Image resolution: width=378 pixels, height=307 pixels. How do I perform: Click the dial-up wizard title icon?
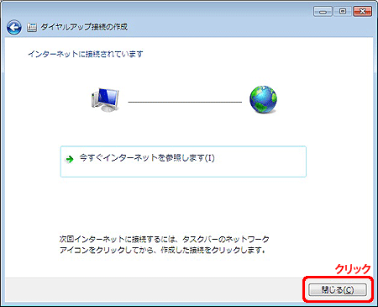click(x=32, y=27)
